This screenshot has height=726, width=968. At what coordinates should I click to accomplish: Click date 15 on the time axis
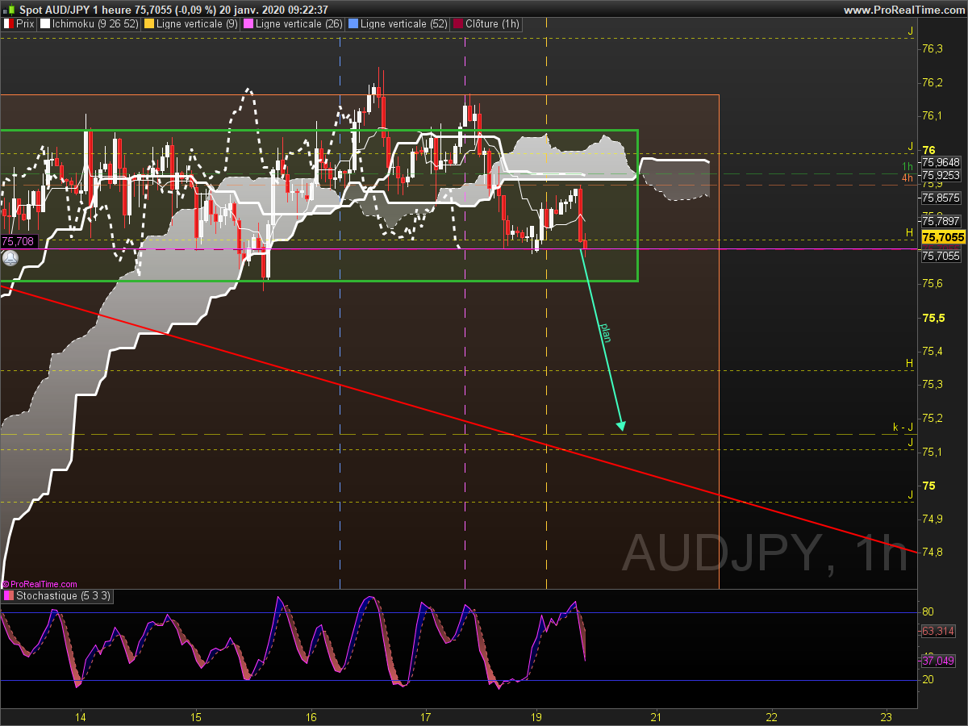tap(196, 716)
